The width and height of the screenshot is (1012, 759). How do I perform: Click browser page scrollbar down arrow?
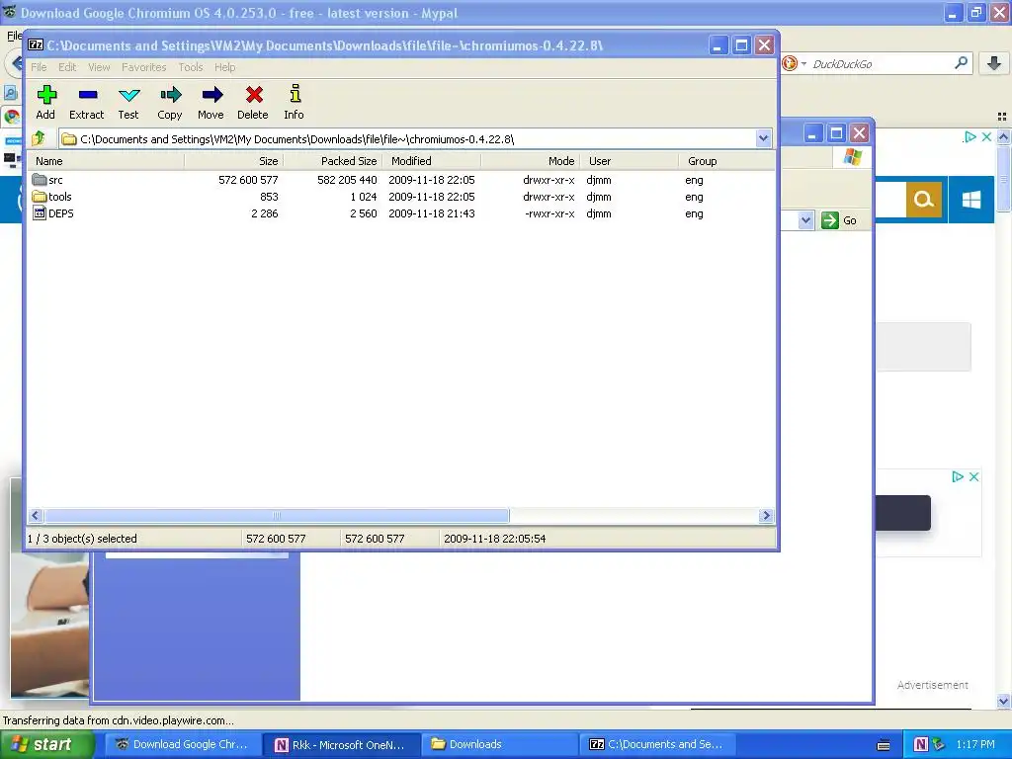(x=1004, y=701)
